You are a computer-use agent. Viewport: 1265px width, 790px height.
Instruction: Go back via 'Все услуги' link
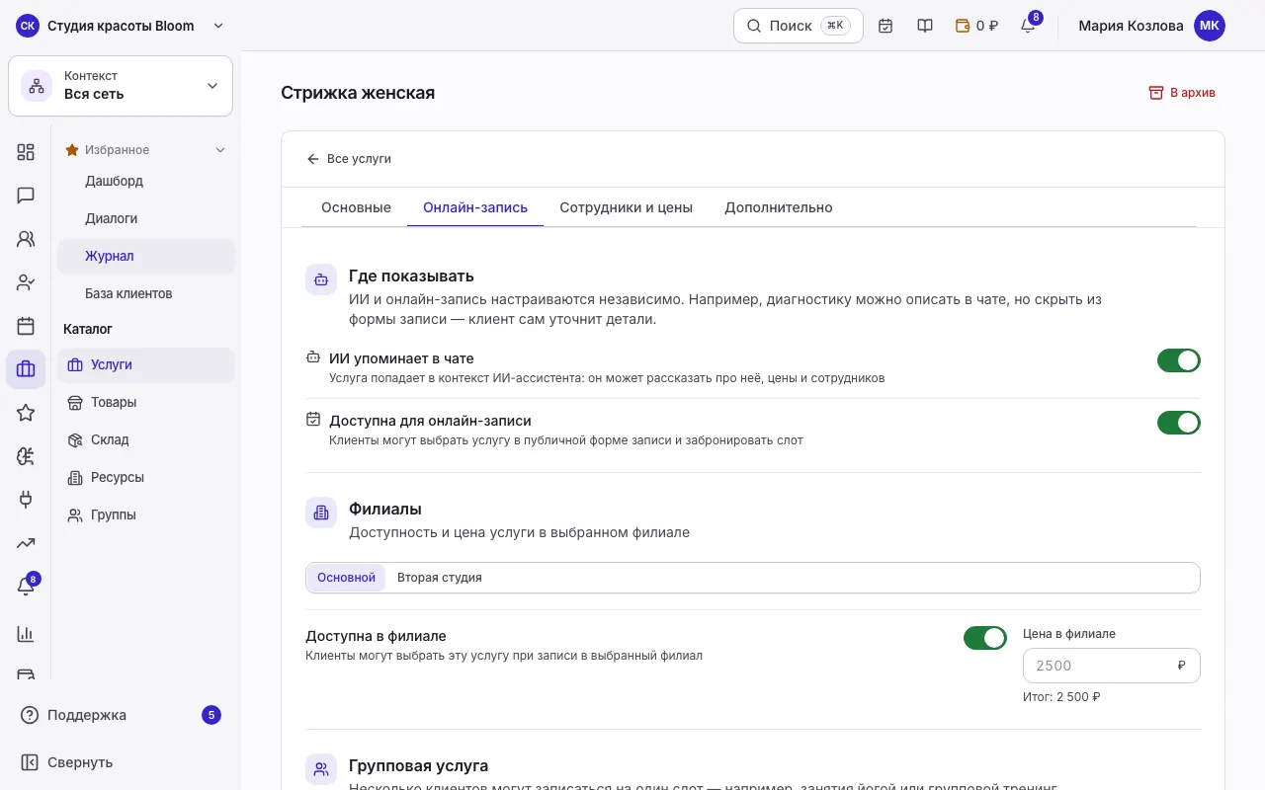[x=349, y=159]
